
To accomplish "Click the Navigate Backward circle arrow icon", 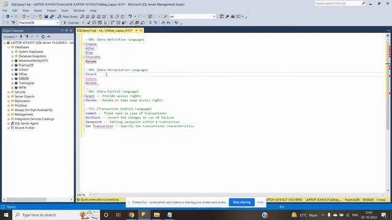I will coord(8,16).
